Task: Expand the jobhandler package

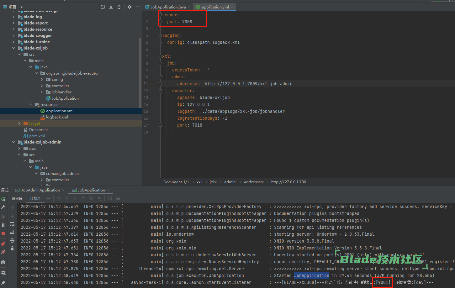Action: 42,92
